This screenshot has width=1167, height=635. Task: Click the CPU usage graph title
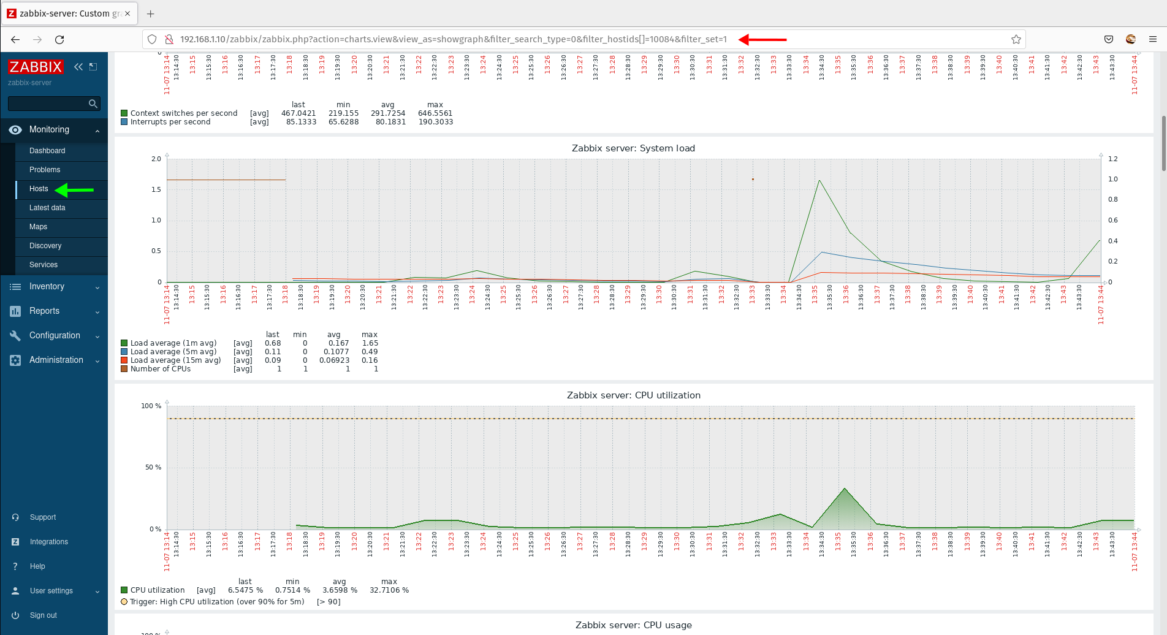(x=633, y=625)
